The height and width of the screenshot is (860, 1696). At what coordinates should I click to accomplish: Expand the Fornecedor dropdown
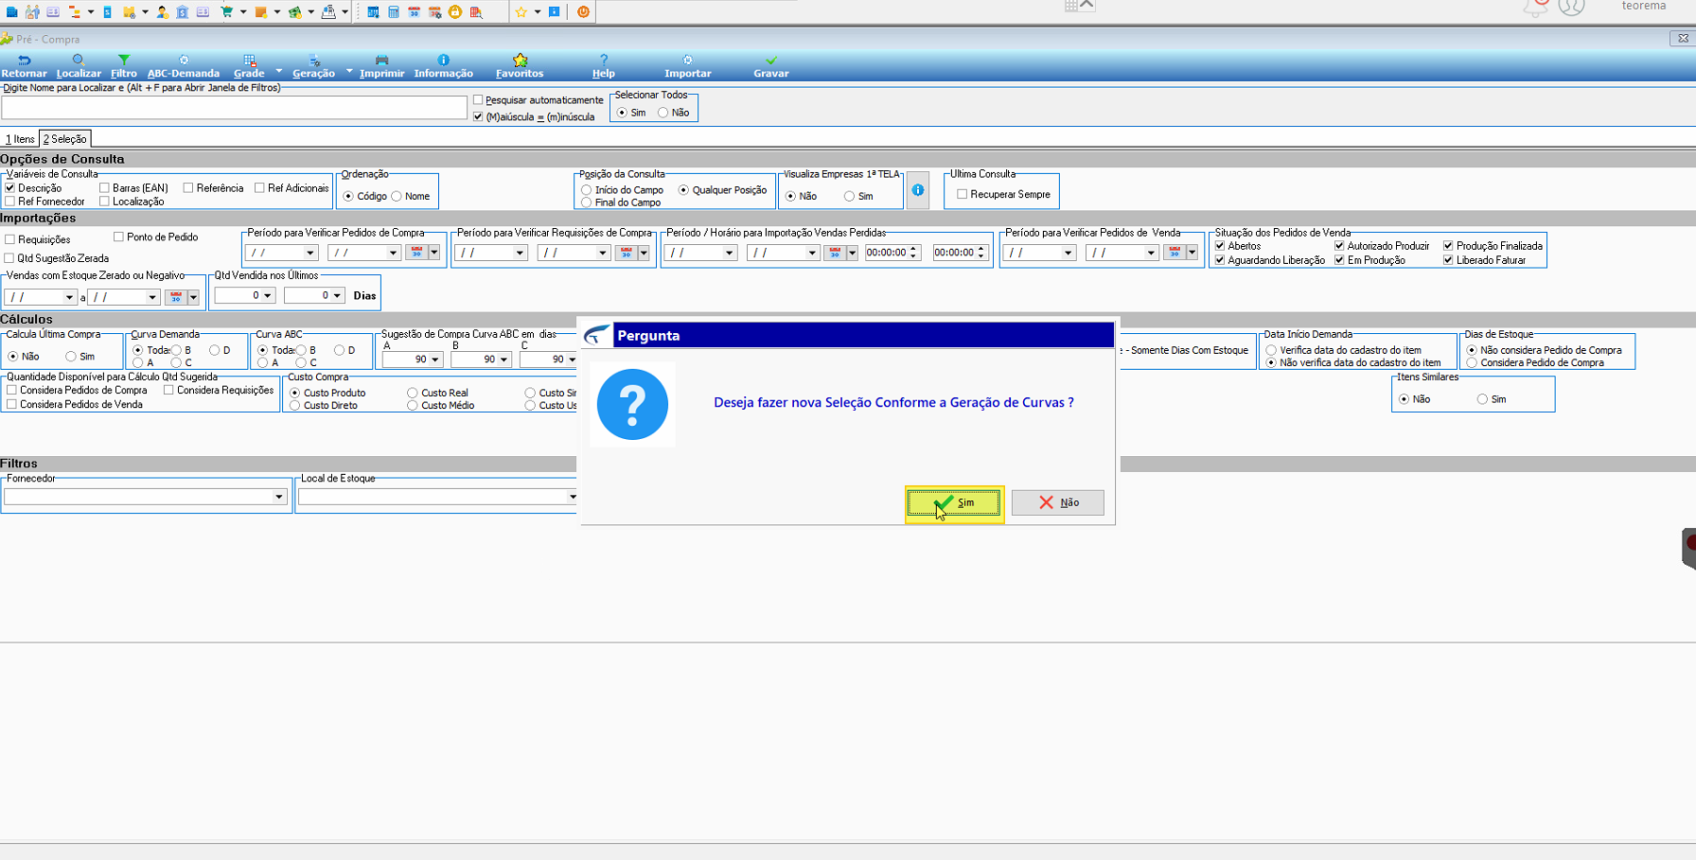pos(278,497)
